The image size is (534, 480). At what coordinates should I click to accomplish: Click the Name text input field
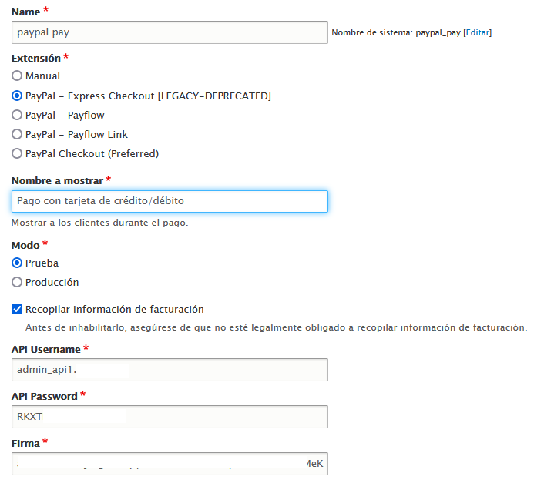pos(170,32)
